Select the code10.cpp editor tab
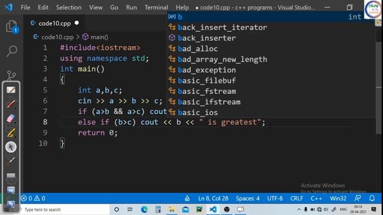 pos(54,23)
